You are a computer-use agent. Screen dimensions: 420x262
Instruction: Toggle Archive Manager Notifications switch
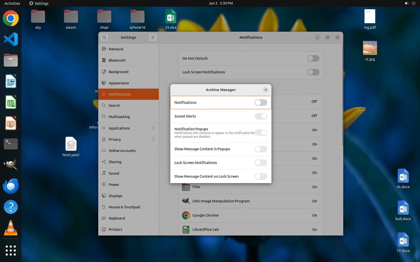(261, 103)
